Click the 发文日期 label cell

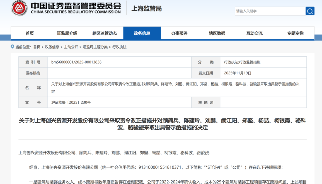pyautogui.click(x=206, y=73)
